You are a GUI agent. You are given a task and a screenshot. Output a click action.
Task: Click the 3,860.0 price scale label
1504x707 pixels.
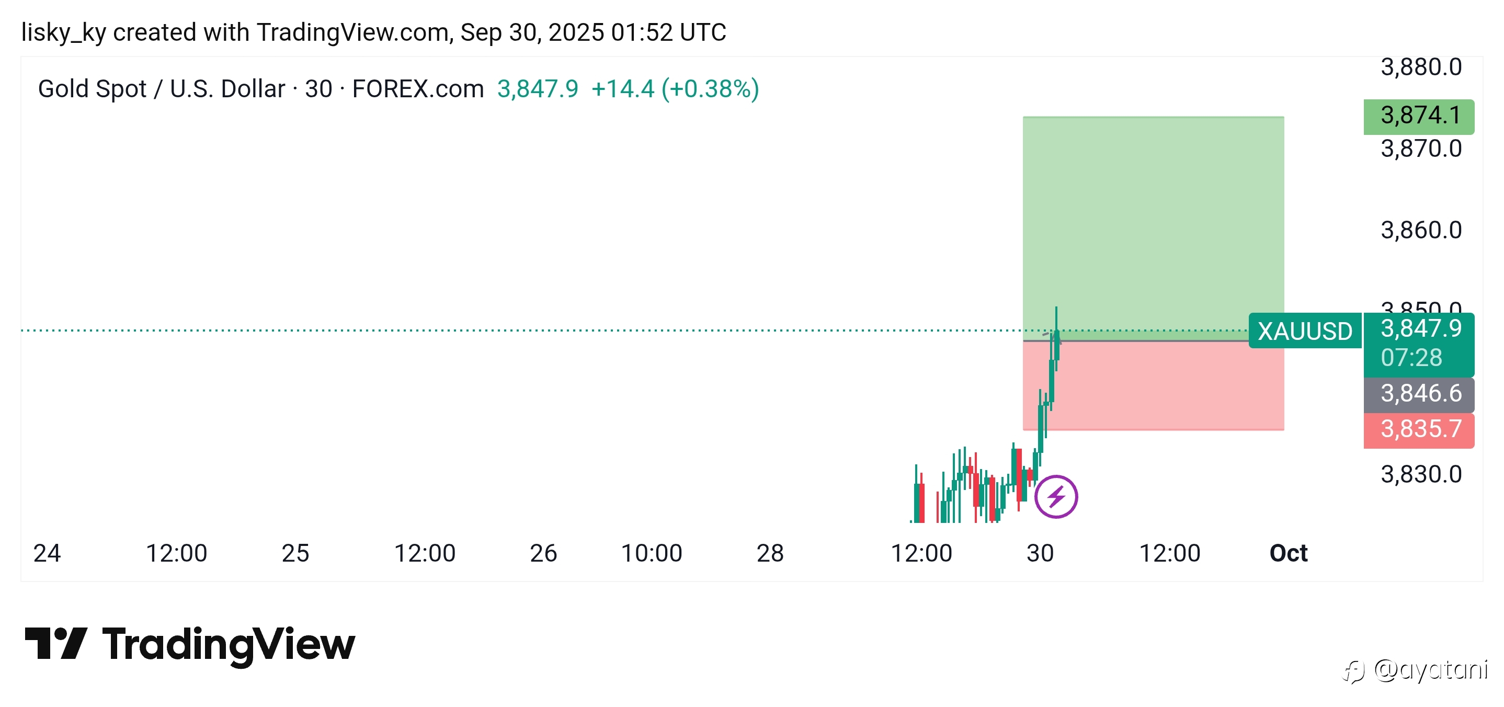click(x=1420, y=230)
